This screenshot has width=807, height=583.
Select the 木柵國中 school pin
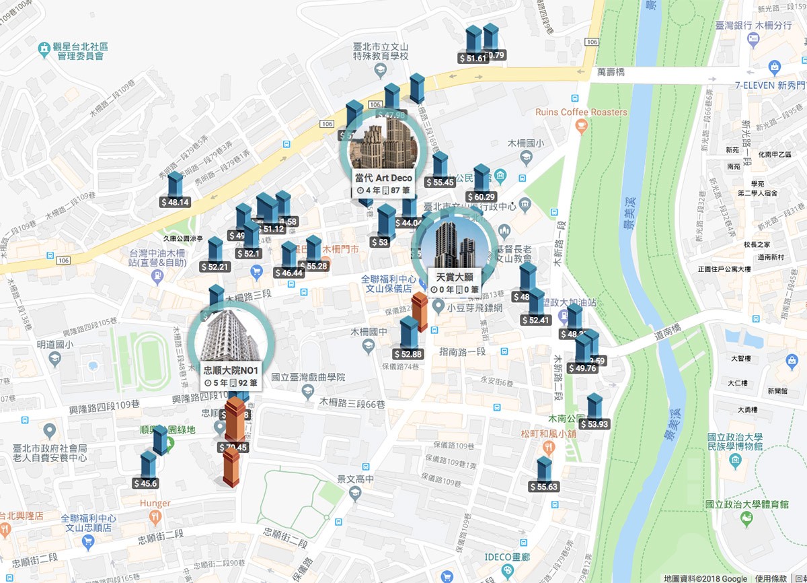click(367, 347)
